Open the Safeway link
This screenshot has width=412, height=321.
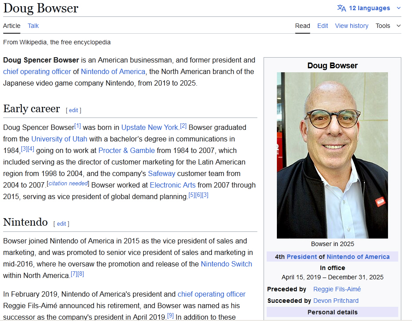click(162, 173)
